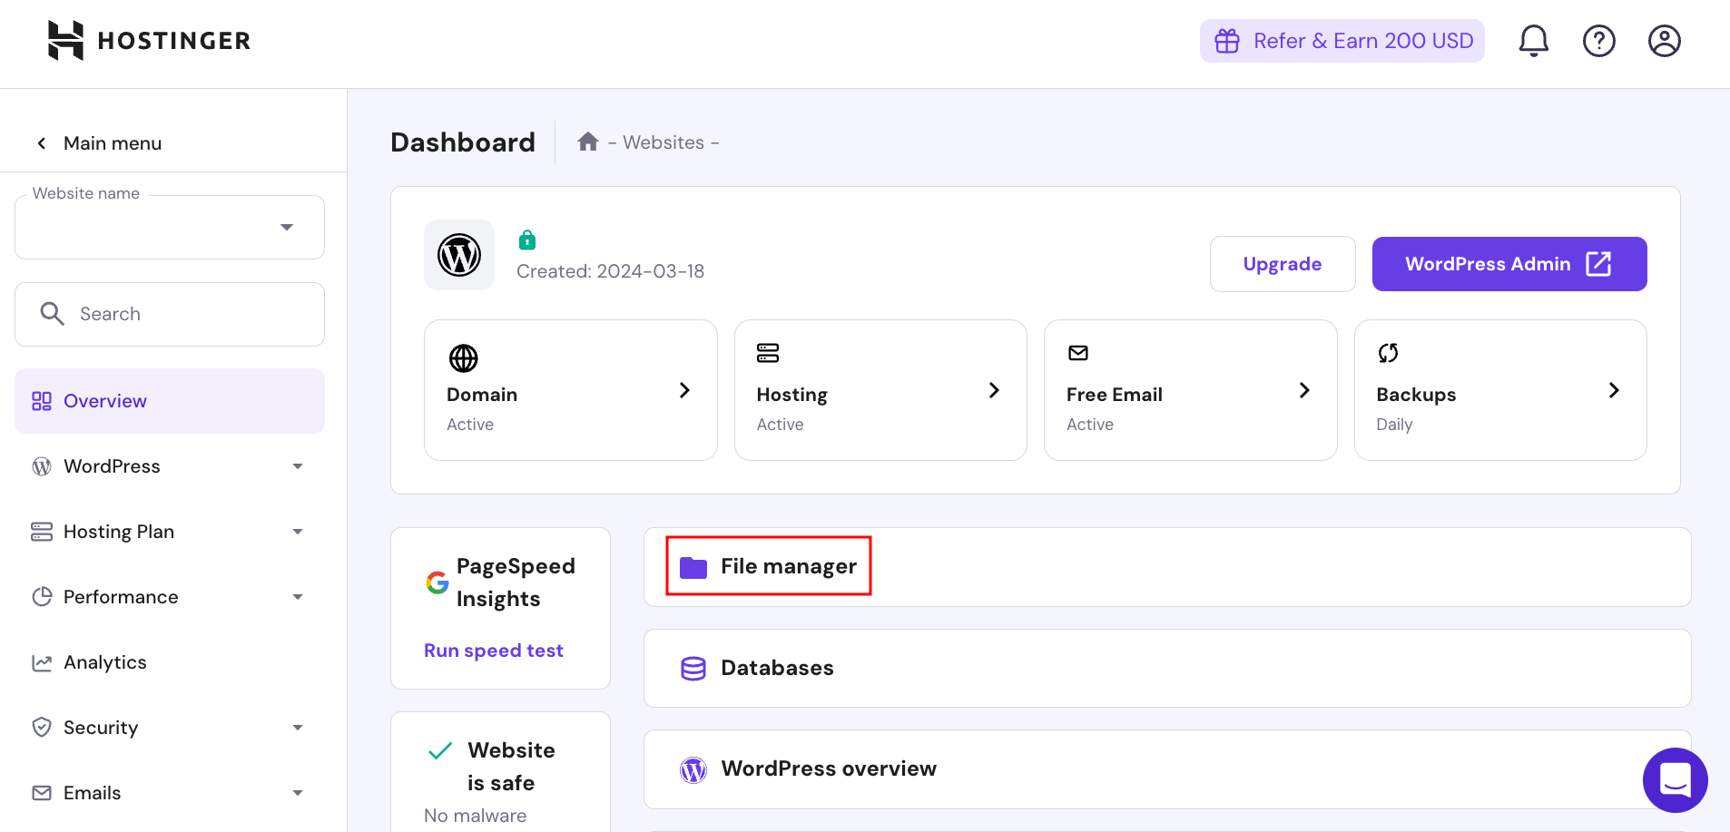Screen dimensions: 1730x832
Task: Click the help question mark icon
Action: 1598,40
